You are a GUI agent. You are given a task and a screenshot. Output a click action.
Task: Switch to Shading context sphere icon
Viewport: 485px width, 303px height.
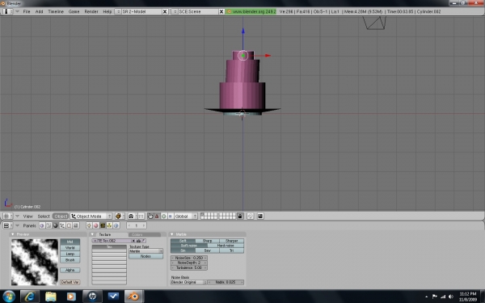click(x=55, y=225)
